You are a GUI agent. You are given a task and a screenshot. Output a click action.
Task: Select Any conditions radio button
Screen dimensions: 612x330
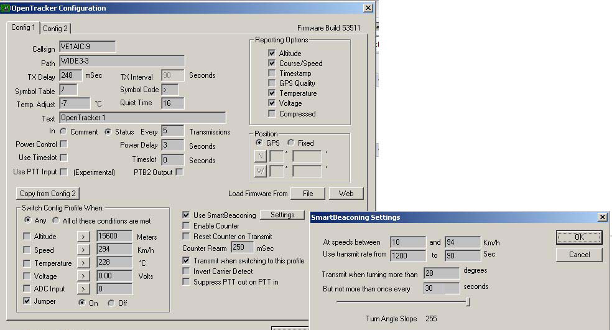27,220
